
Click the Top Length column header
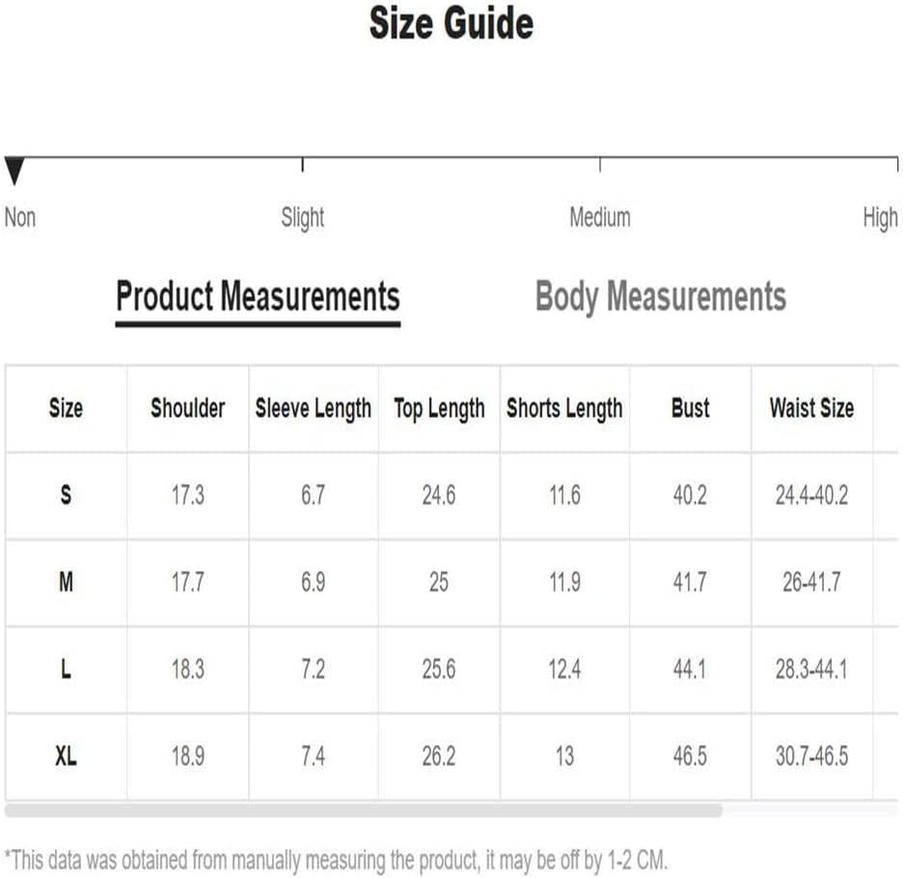coord(439,408)
